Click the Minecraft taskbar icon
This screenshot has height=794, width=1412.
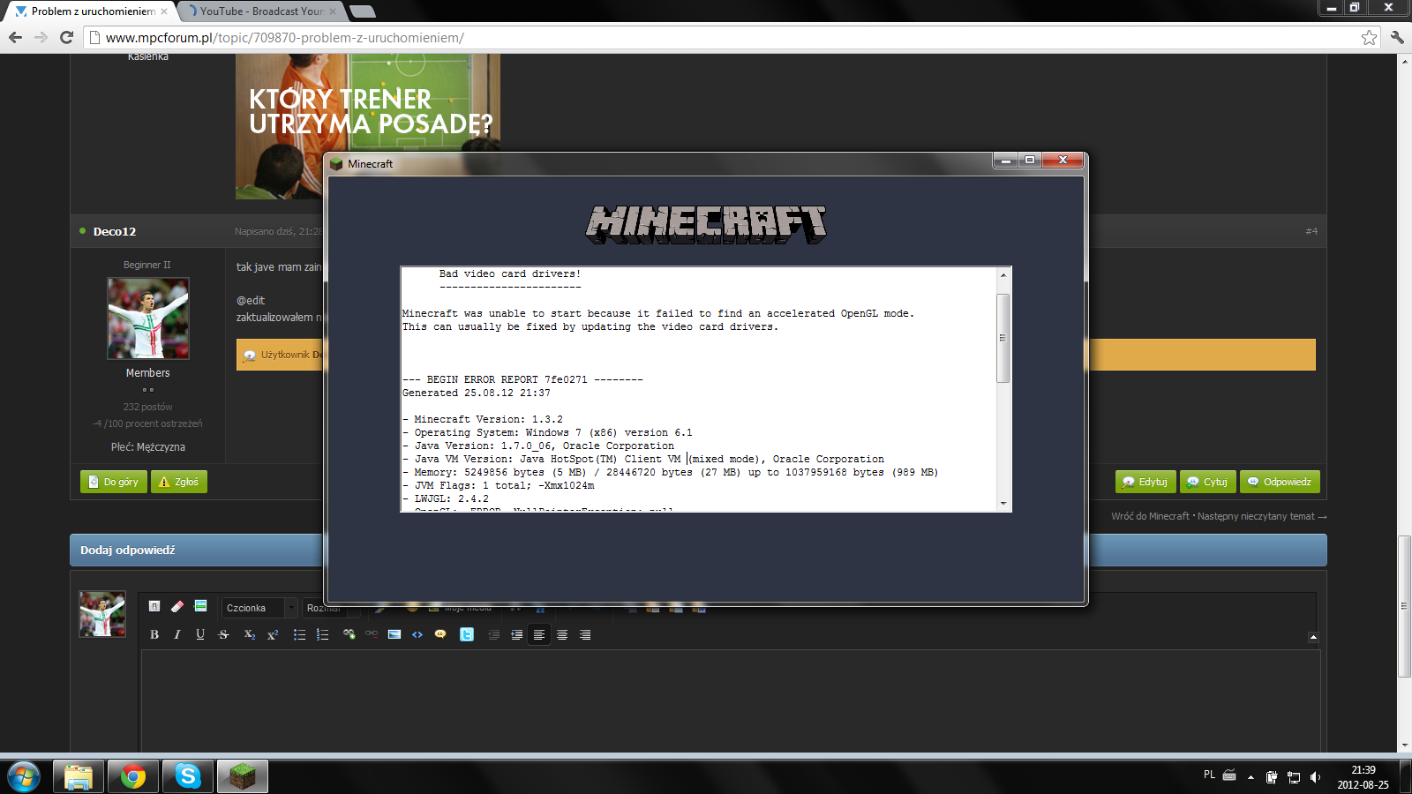(243, 776)
